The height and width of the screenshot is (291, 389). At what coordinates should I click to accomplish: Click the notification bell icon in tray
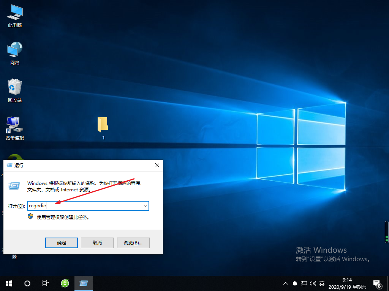[294, 283]
